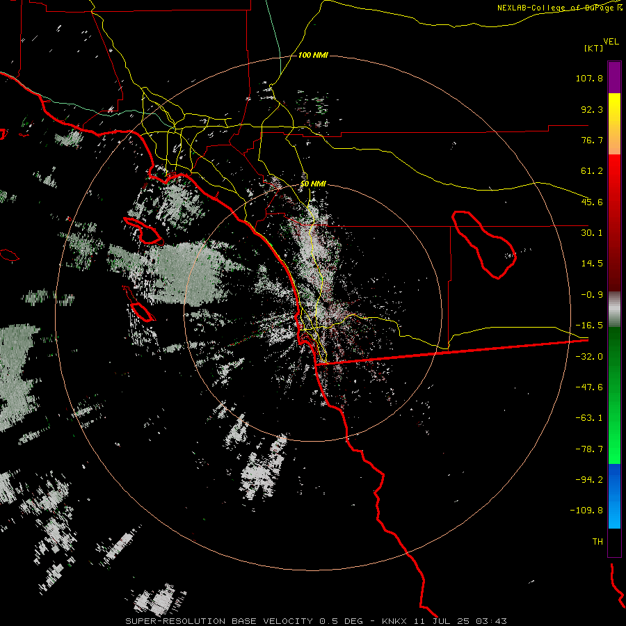Click the 30.1 velocity scale value

tap(592, 233)
